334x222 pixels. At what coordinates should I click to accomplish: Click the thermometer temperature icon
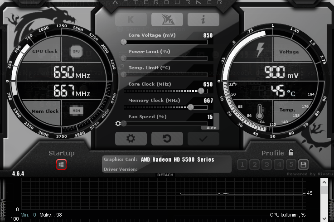260,111
